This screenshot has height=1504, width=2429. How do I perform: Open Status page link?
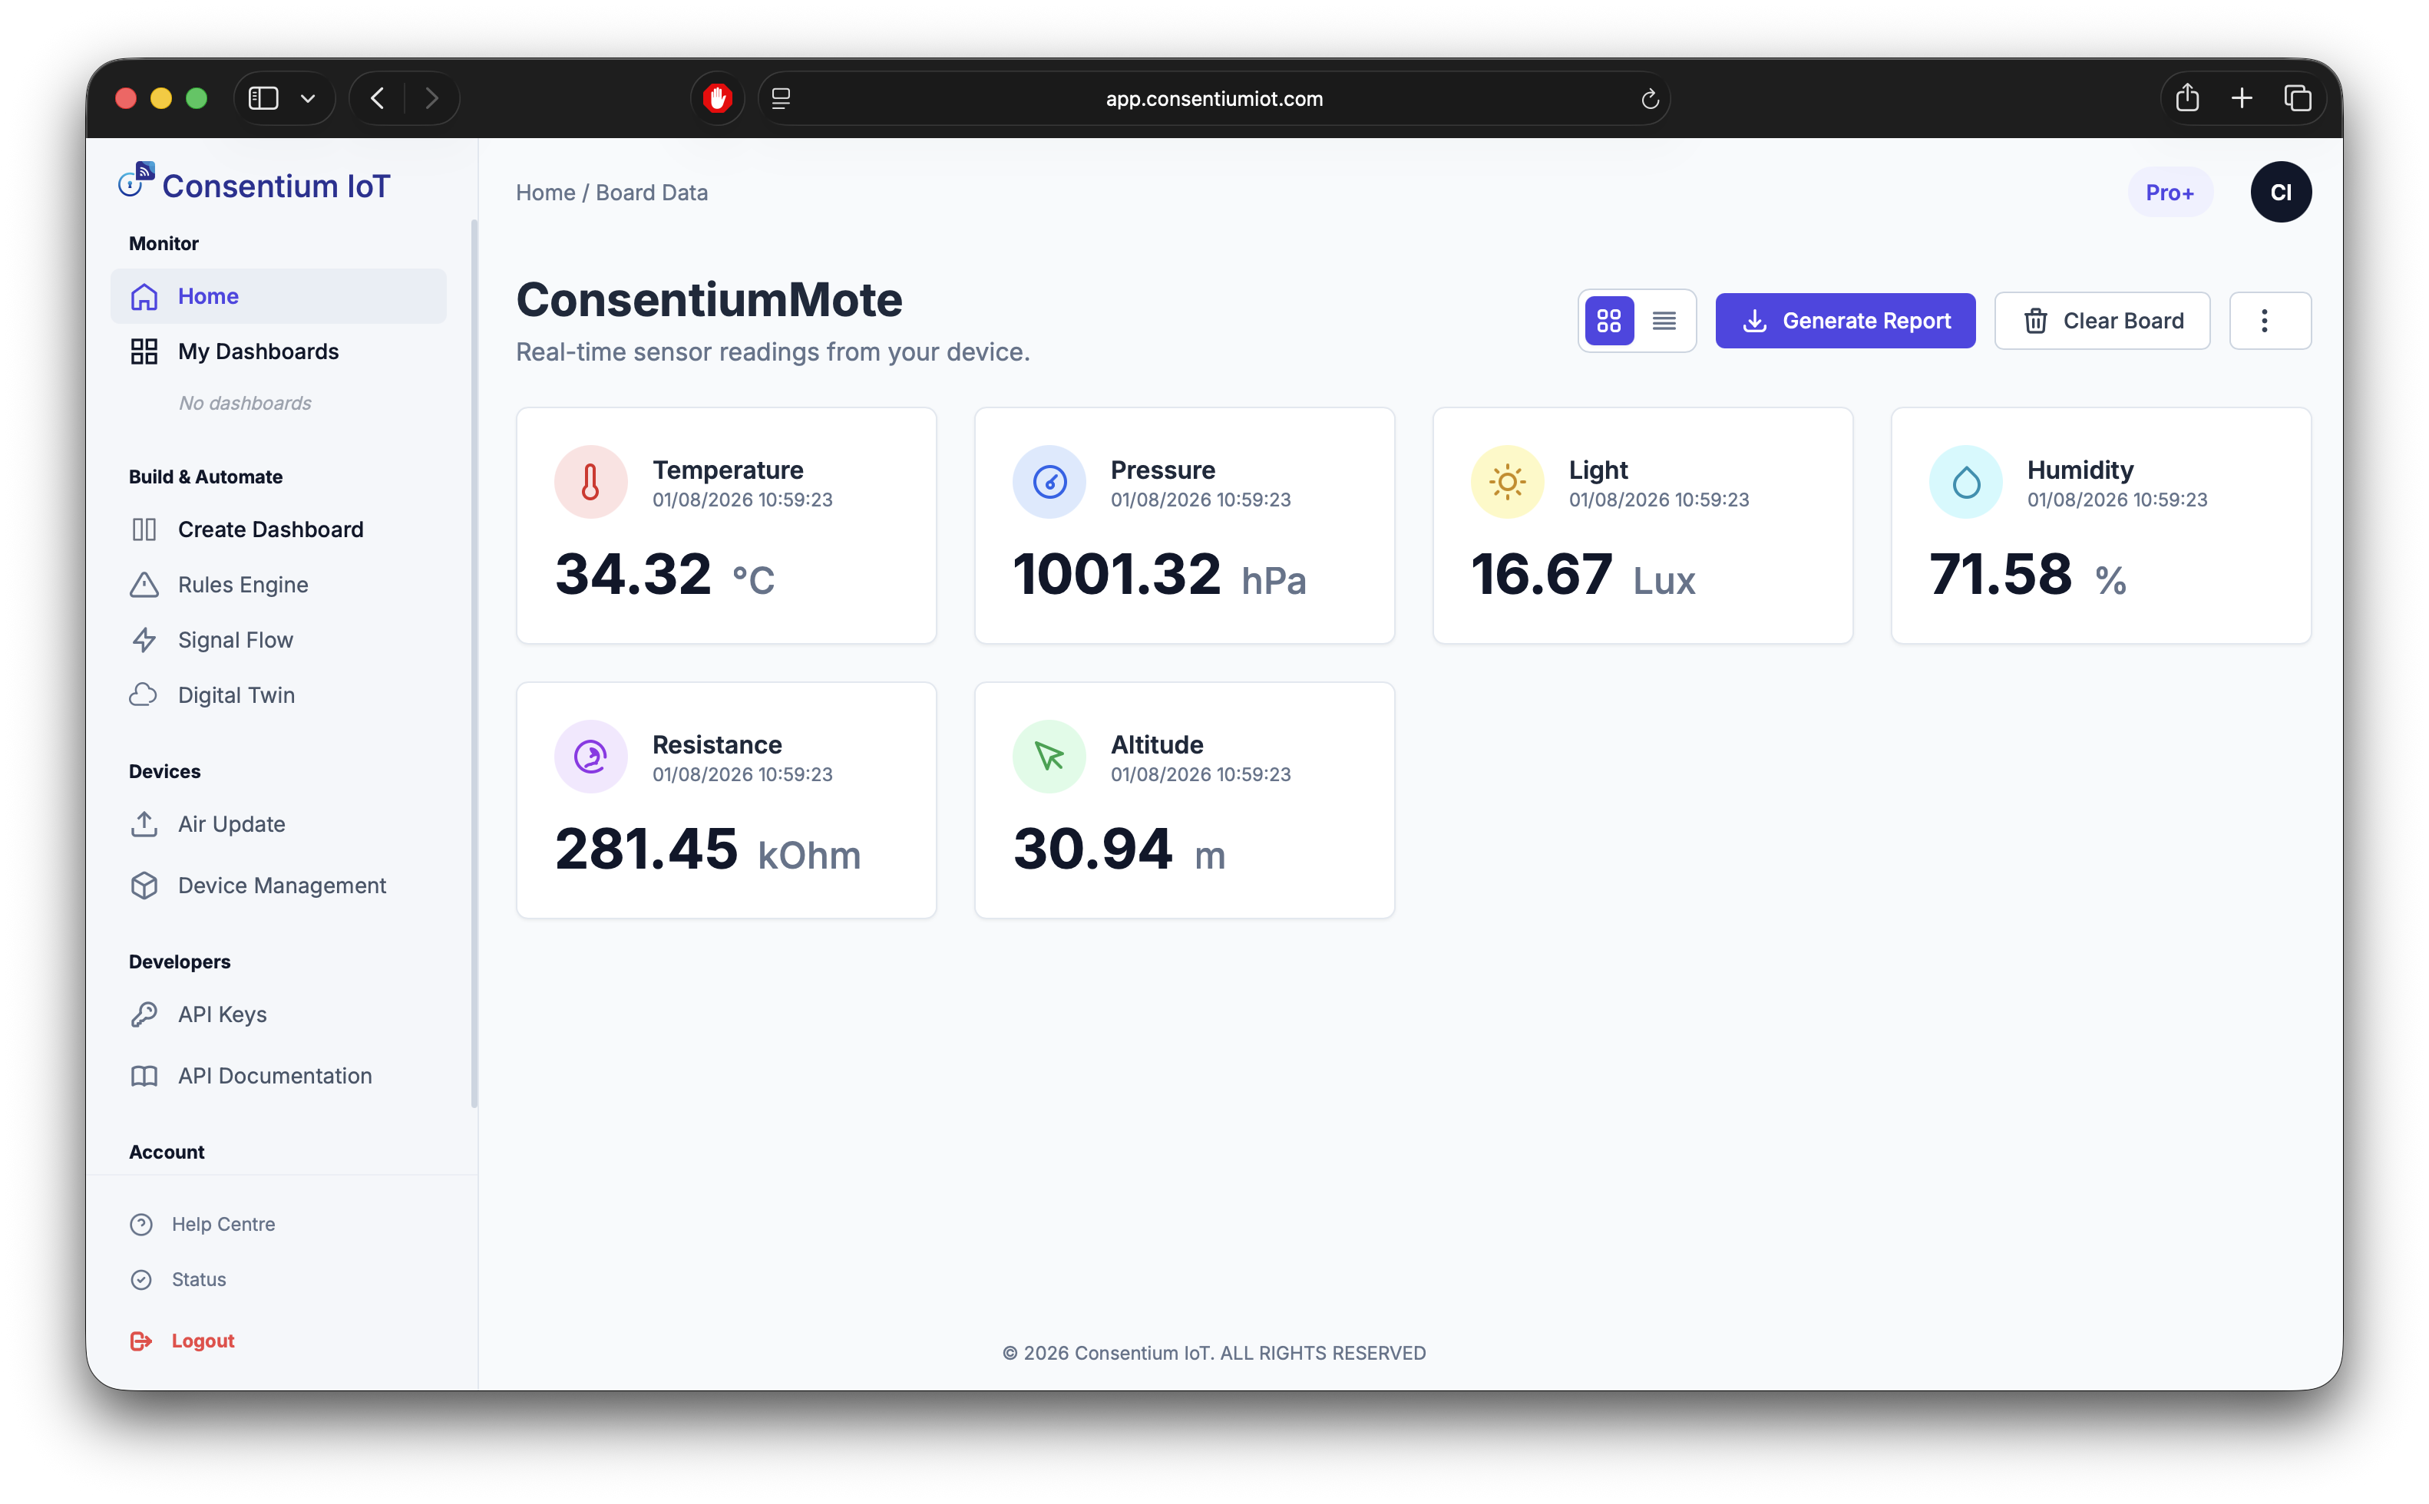point(179,1279)
